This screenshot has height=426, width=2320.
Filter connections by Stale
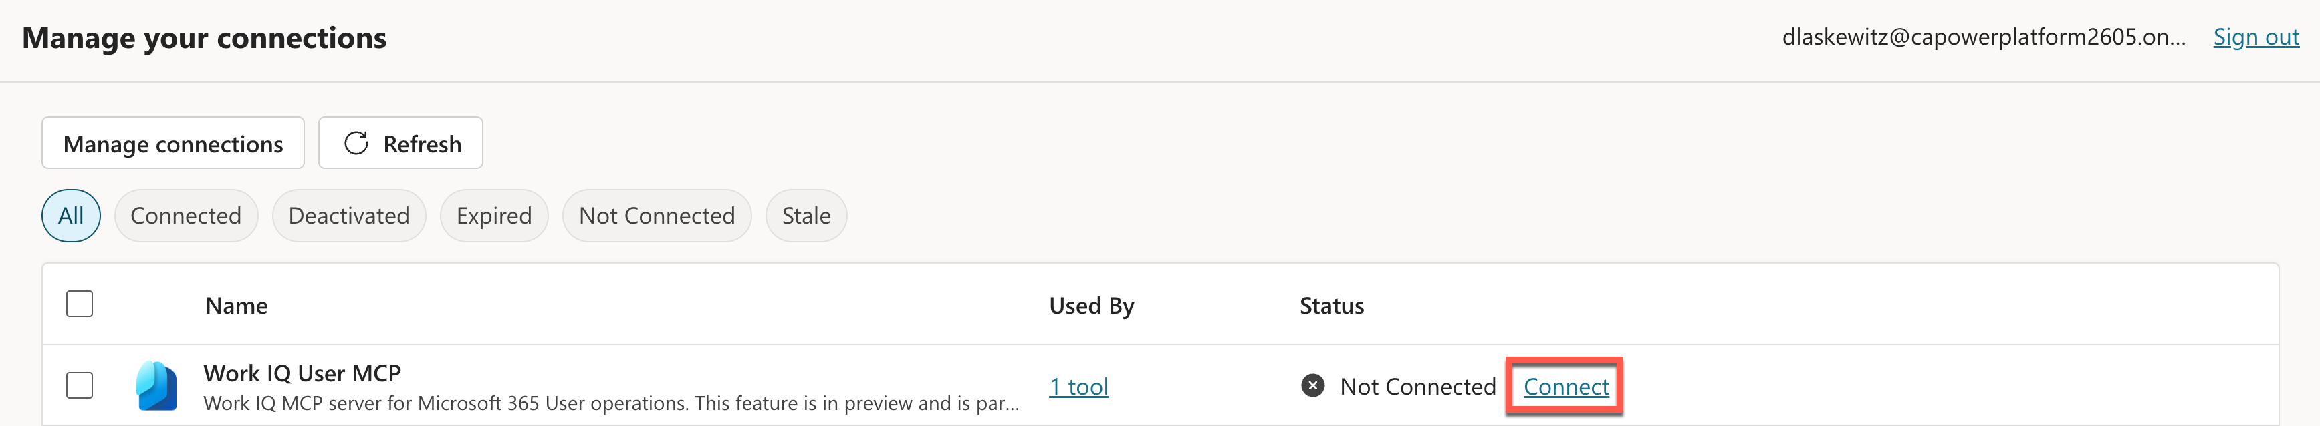tap(805, 215)
